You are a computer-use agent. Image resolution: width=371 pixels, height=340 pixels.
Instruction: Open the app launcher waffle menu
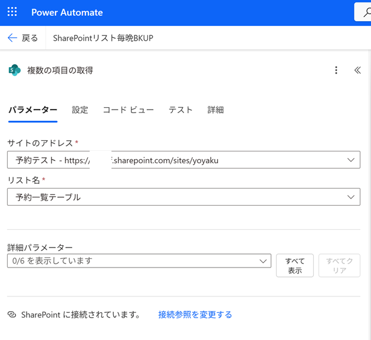point(12,12)
